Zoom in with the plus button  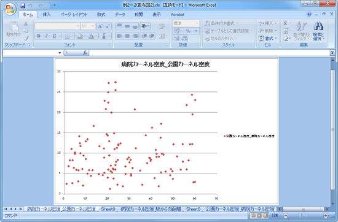pos(326,215)
